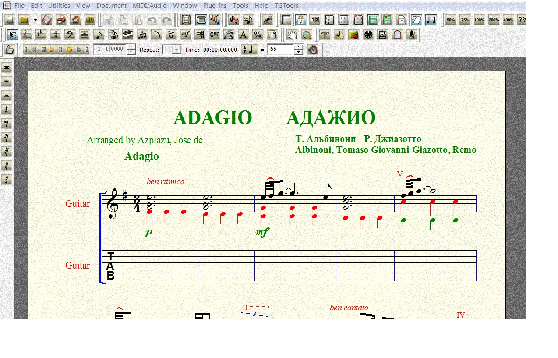Image resolution: width=558 pixels, height=358 pixels.
Task: Select the eighth rest in the rests palette
Action: [7, 124]
